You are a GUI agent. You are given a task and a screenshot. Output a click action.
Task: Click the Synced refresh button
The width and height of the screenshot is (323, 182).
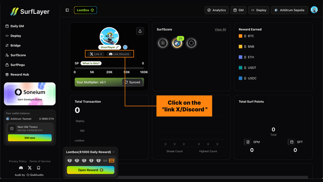[x=132, y=82]
